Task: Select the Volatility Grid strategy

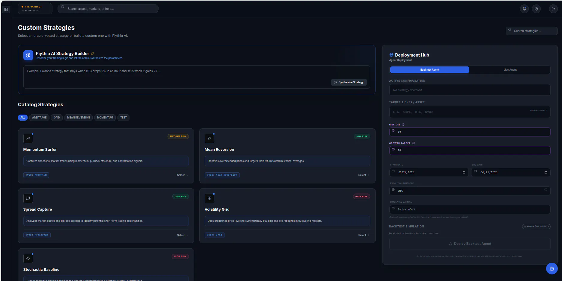Action: tap(364, 235)
